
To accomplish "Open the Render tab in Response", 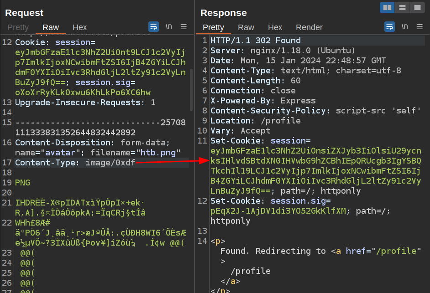I will coord(309,27).
